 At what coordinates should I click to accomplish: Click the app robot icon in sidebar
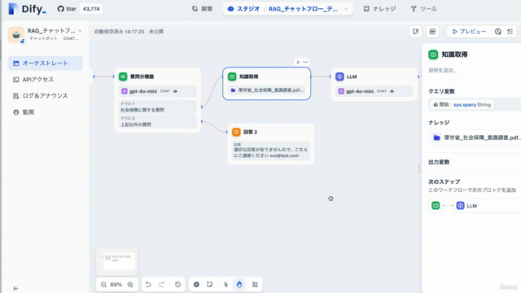pos(16,34)
